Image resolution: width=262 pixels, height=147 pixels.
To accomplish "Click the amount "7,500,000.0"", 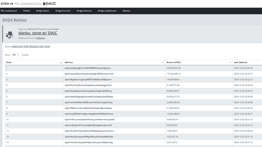I will click(x=172, y=131).
